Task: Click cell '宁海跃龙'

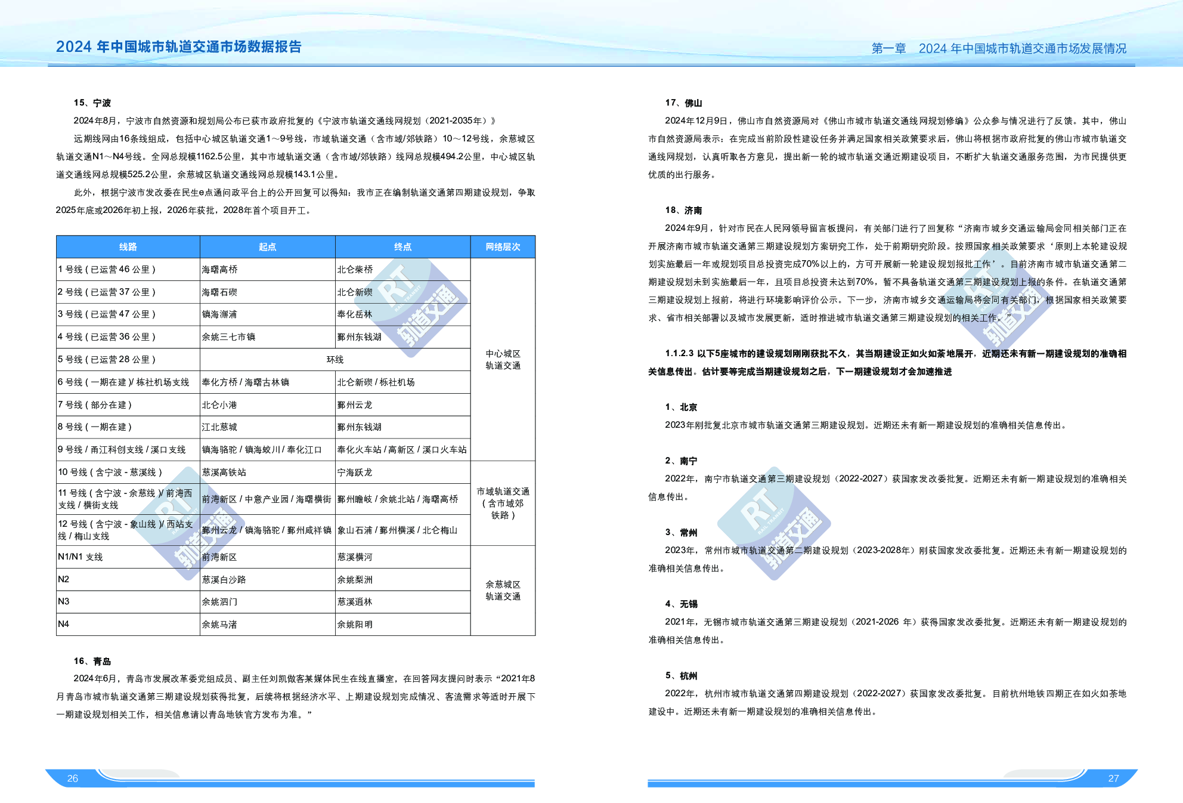Action: 402,472
